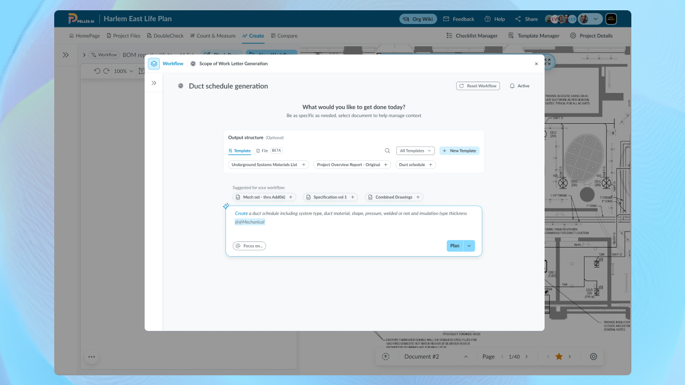Click the sparkle AI icon beside prompt box
Viewport: 685px width, 385px height.
coord(226,206)
